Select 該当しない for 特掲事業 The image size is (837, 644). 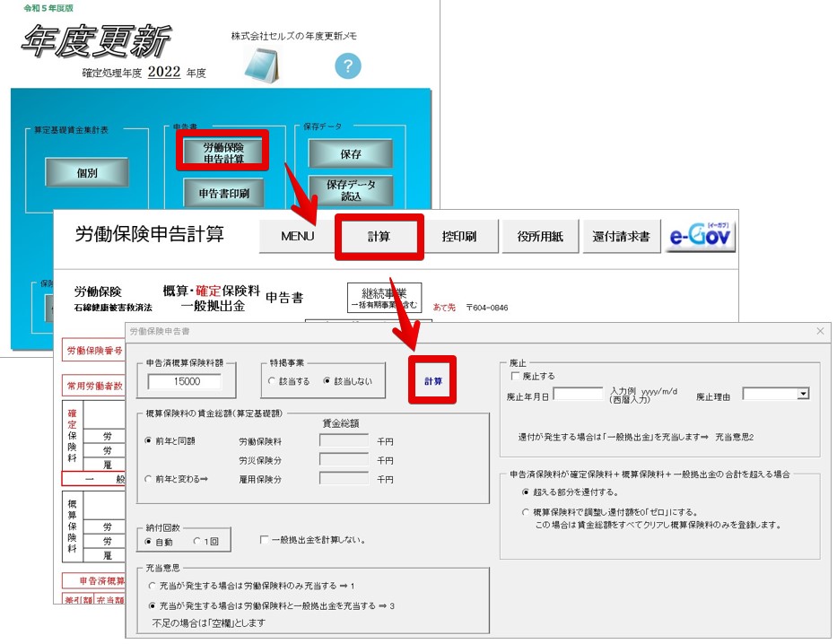pyautogui.click(x=348, y=381)
